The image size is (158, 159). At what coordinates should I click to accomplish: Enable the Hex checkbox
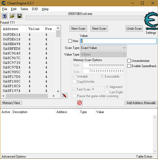(x=70, y=41)
